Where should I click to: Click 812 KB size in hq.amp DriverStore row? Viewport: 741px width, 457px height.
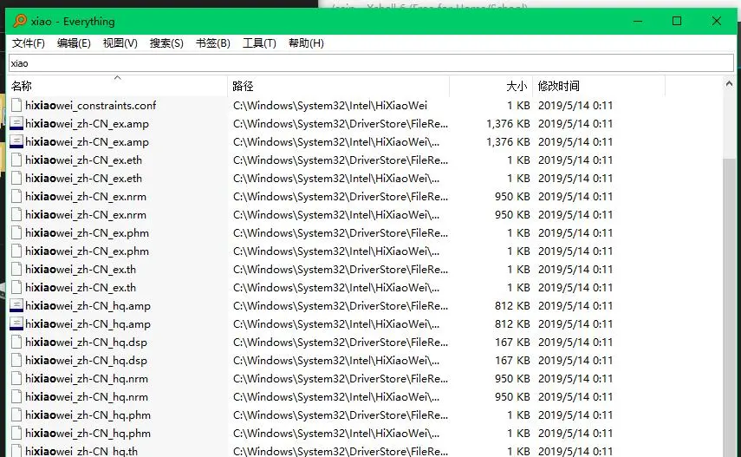tap(512, 305)
